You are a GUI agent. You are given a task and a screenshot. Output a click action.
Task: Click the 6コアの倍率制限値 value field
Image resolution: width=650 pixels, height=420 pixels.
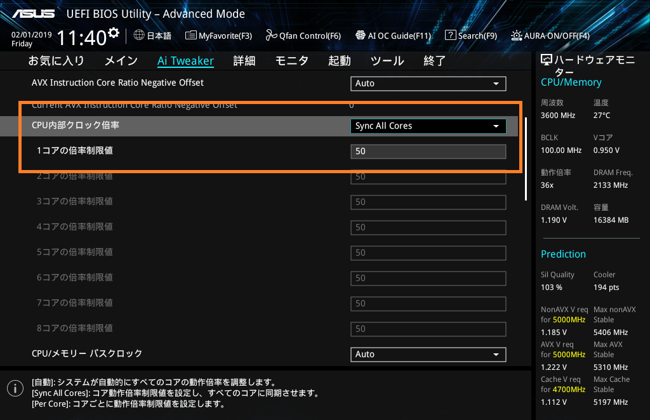point(428,279)
